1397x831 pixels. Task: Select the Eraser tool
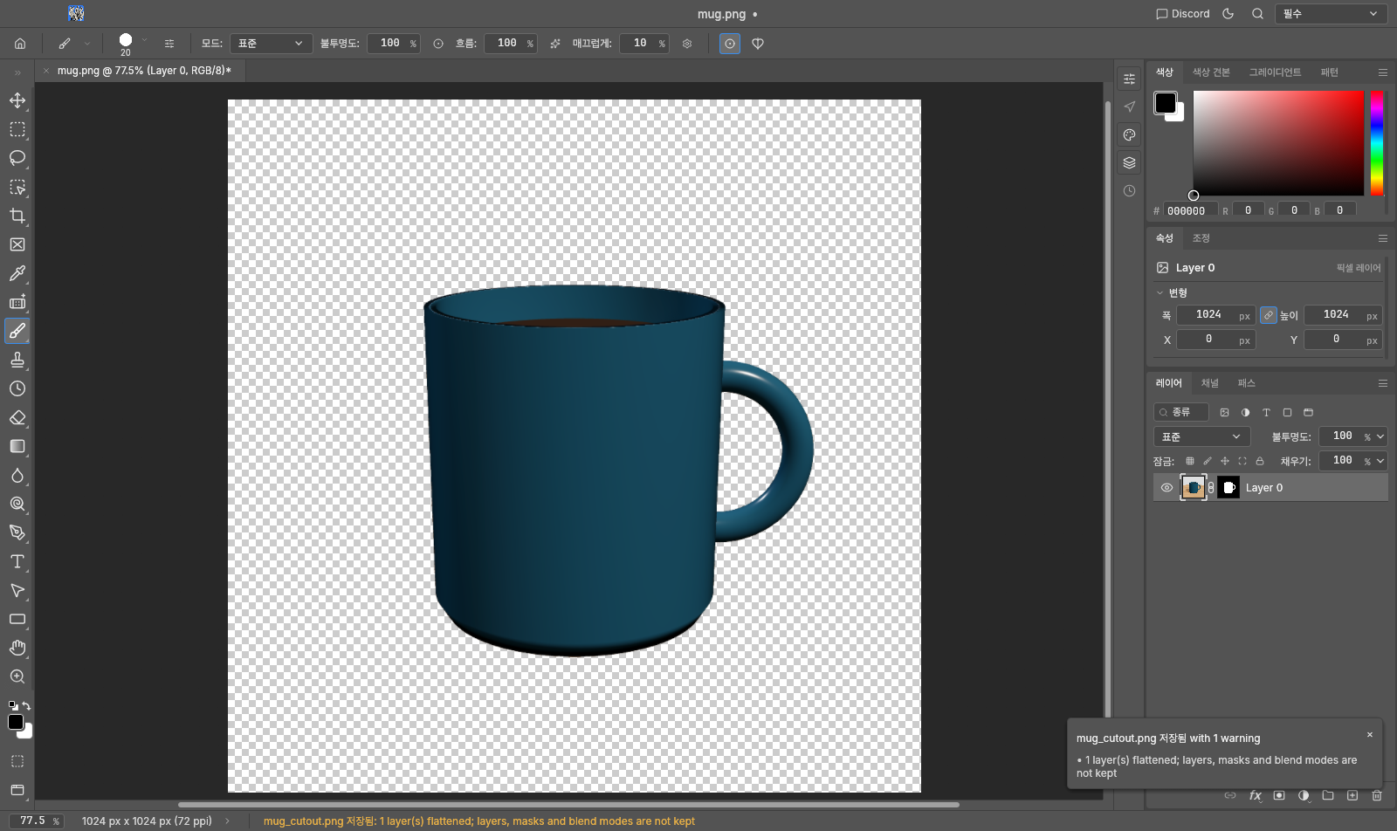tap(17, 417)
